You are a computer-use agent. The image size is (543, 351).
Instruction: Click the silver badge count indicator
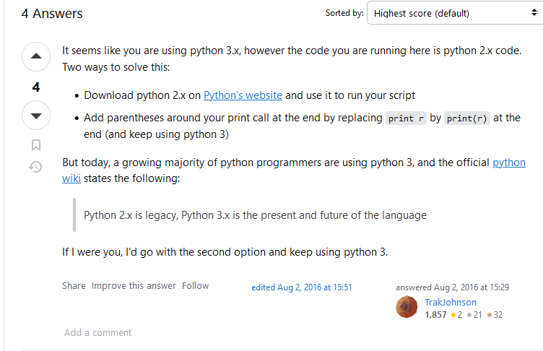pyautogui.click(x=474, y=315)
